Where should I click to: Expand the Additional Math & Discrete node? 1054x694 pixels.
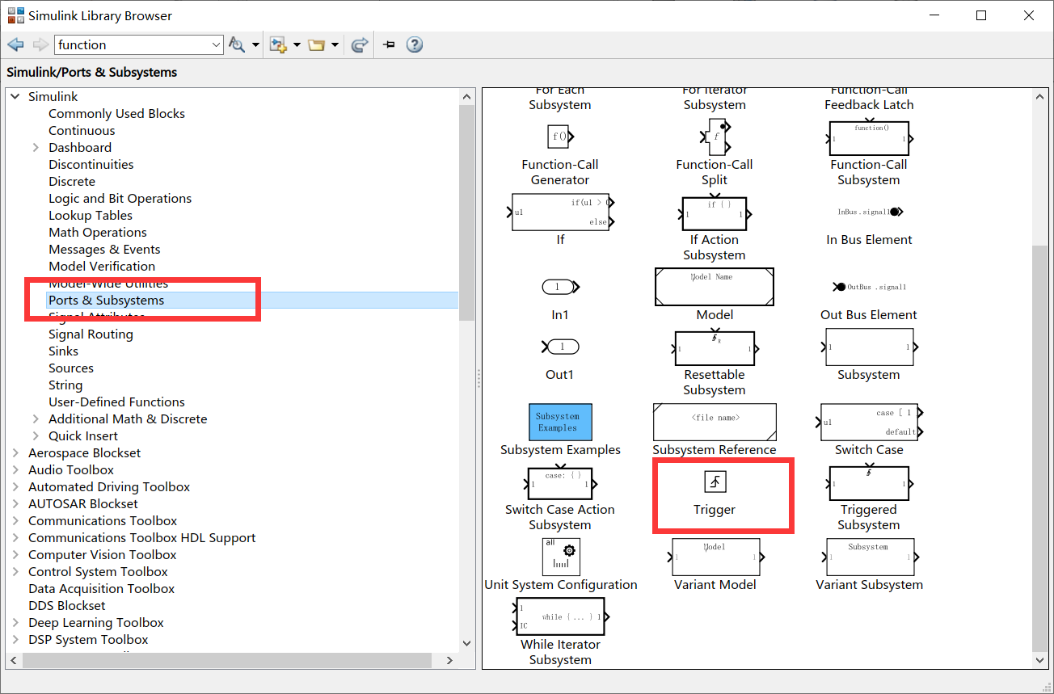tap(36, 419)
